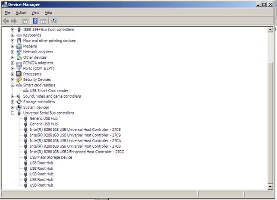This screenshot has height=200, width=277.
Task: Collapse the Smart card readers node
Action: click(13, 85)
